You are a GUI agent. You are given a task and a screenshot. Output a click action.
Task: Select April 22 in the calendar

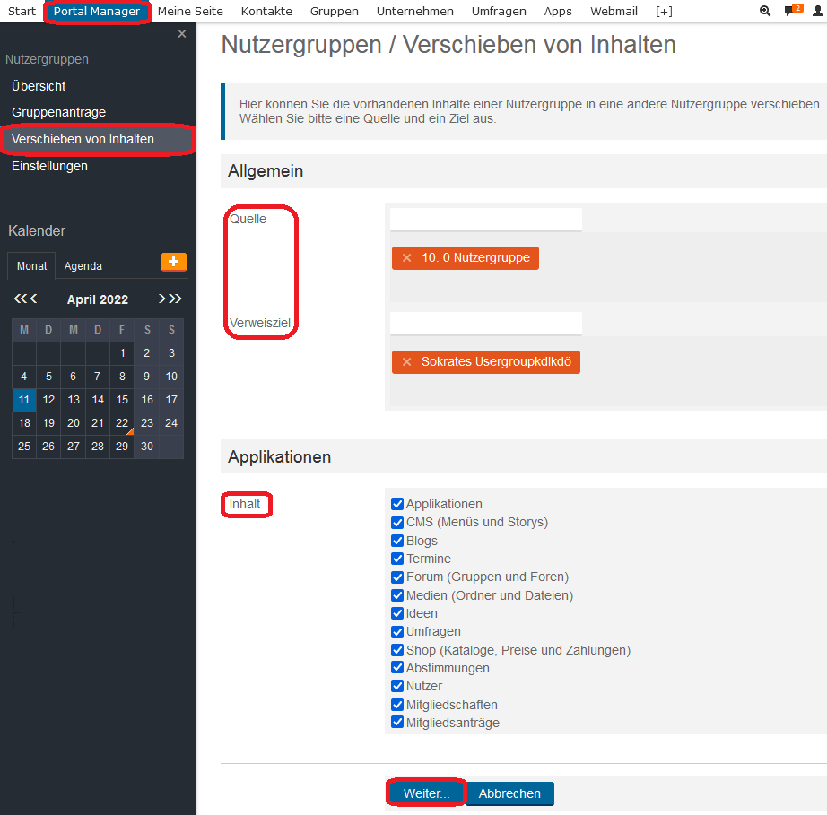coord(121,422)
